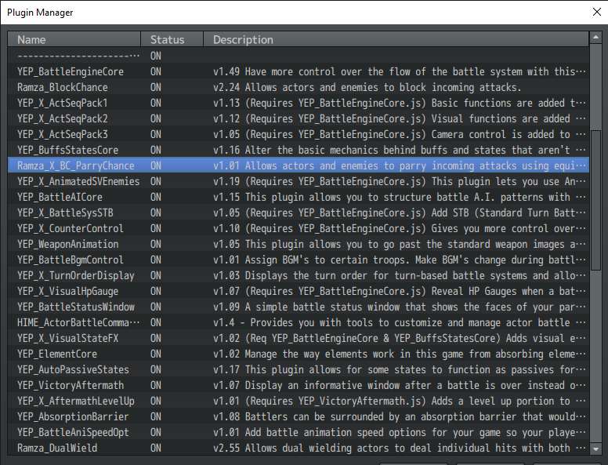Select the YEP_X_CounterControl plugin

[x=299, y=228]
